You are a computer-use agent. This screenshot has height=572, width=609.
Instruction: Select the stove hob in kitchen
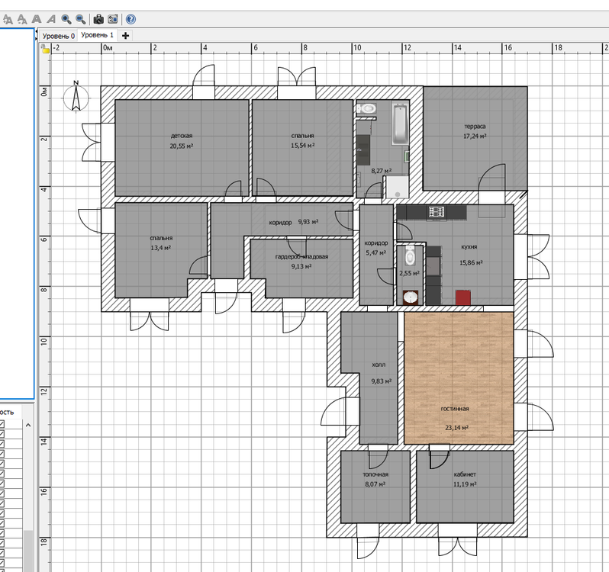click(x=437, y=212)
